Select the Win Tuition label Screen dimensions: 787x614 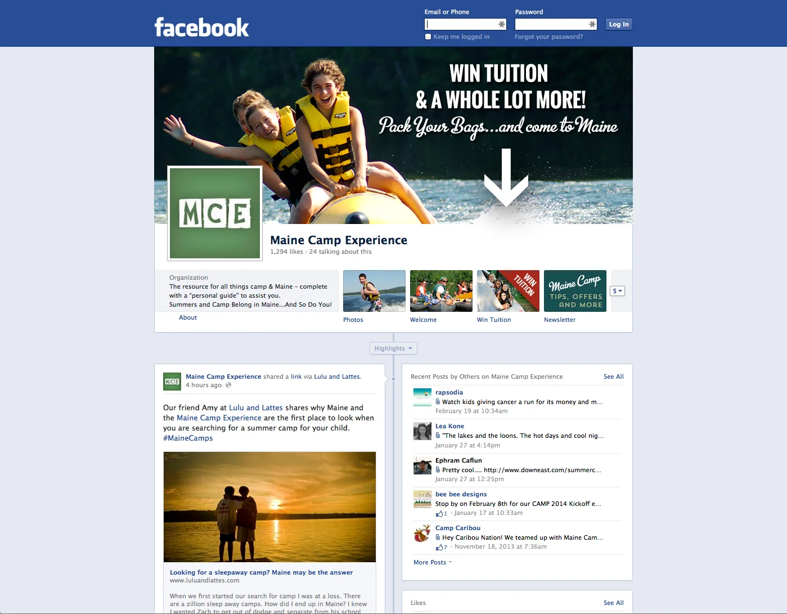click(x=494, y=320)
